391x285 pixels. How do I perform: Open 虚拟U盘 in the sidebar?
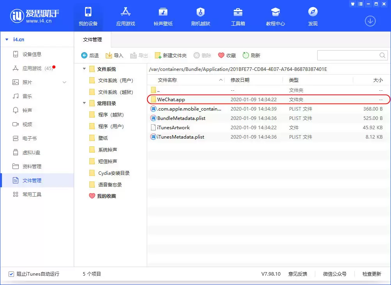pos(37,152)
